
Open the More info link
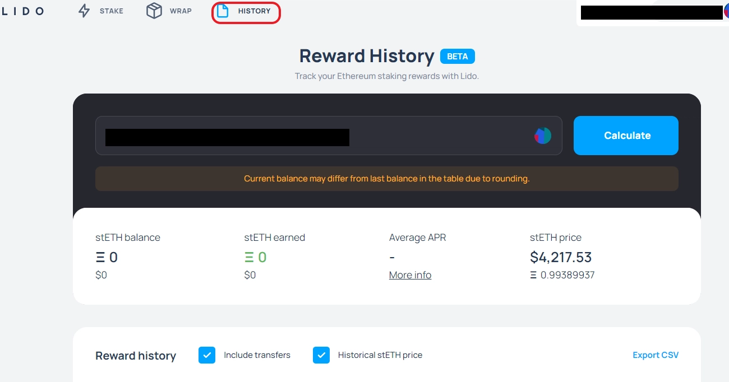pyautogui.click(x=410, y=275)
